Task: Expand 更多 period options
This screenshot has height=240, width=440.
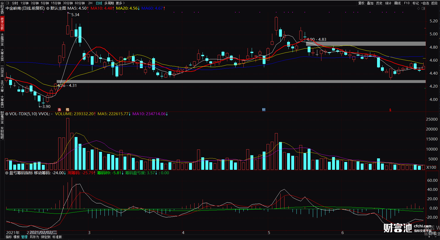Action: (x=120, y=3)
